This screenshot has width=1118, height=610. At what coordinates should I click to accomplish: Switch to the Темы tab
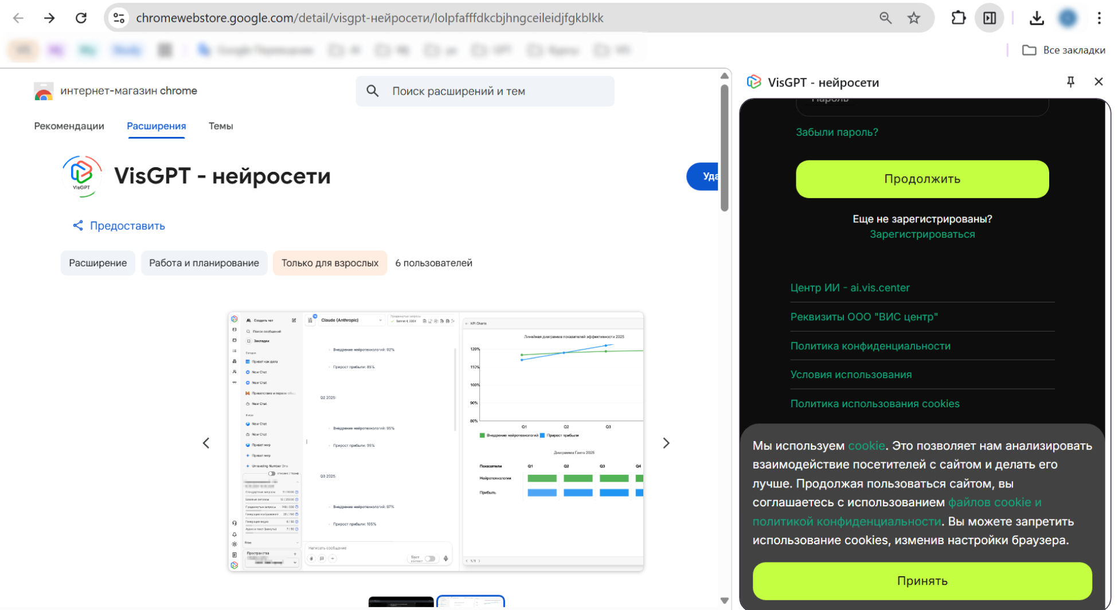(x=221, y=126)
